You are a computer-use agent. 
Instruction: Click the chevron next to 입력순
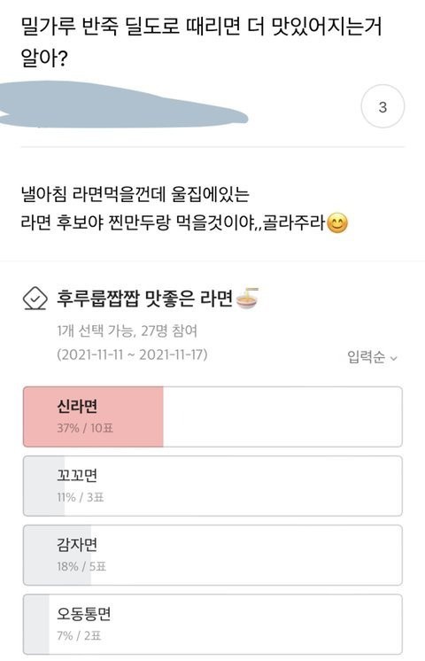coord(394,358)
